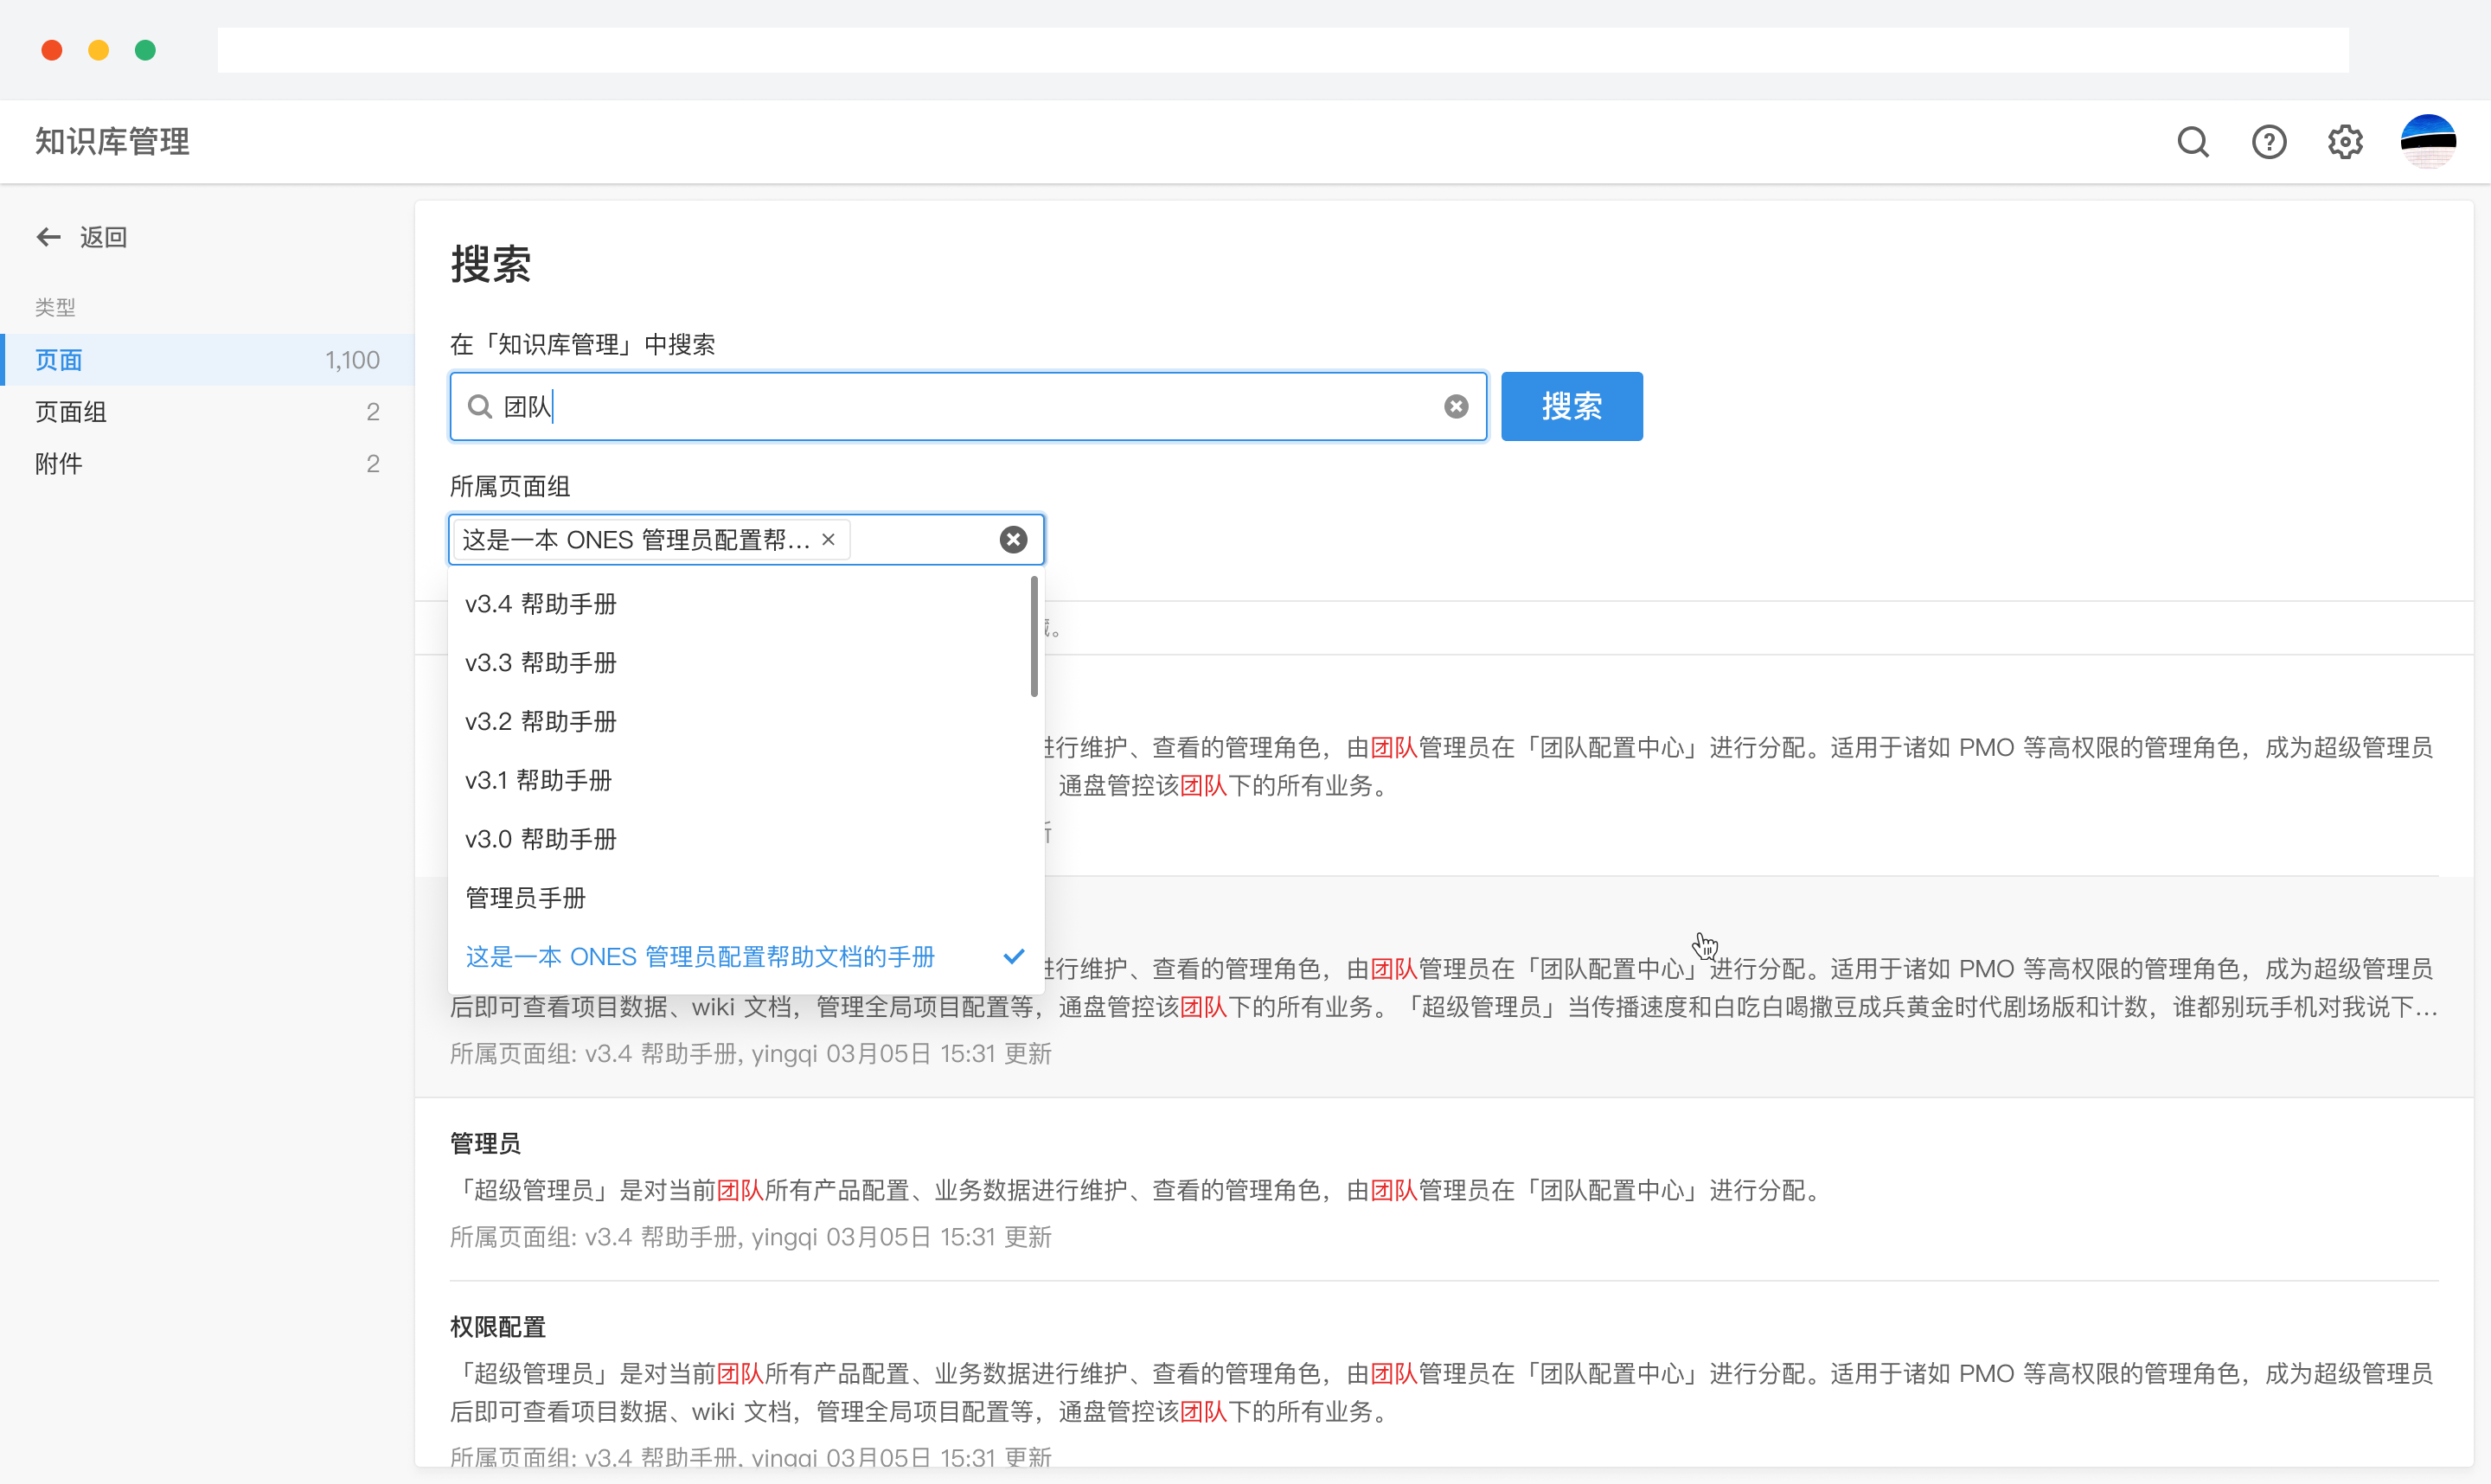Image resolution: width=2491 pixels, height=1484 pixels.
Task: Open the 管理员 search result title
Action: pos(486,1143)
